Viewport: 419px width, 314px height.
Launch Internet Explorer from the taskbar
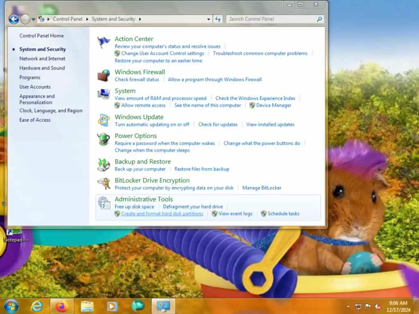point(36,306)
